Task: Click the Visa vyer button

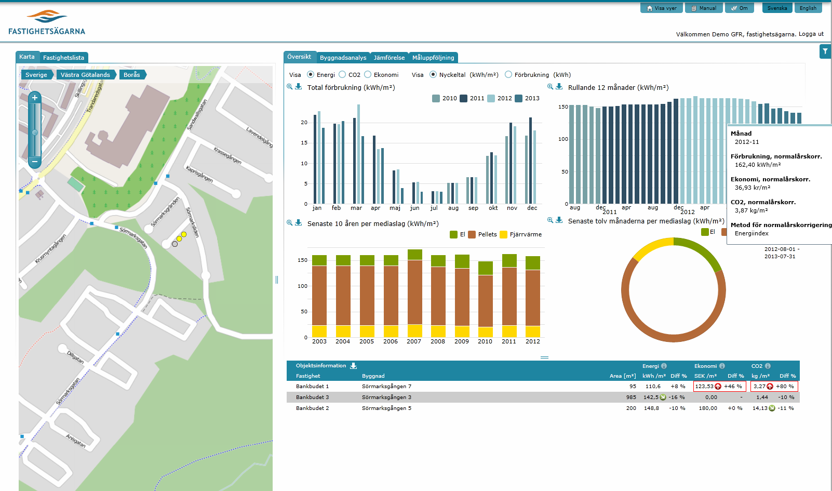Action: 662,8
